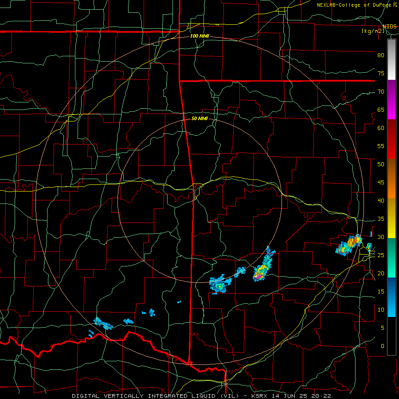This screenshot has height=399, width=399.
Task: Click the 65 value on the scale
Action: point(381,110)
